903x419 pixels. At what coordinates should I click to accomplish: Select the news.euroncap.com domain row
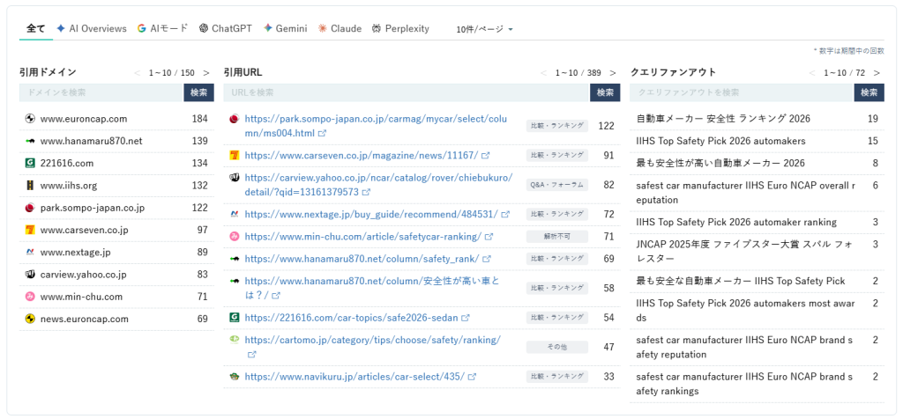point(116,319)
